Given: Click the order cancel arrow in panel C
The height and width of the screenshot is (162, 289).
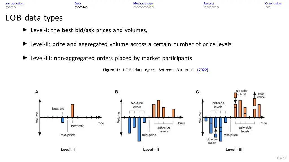Looking at the screenshot, I should pyautogui.click(x=255, y=95).
